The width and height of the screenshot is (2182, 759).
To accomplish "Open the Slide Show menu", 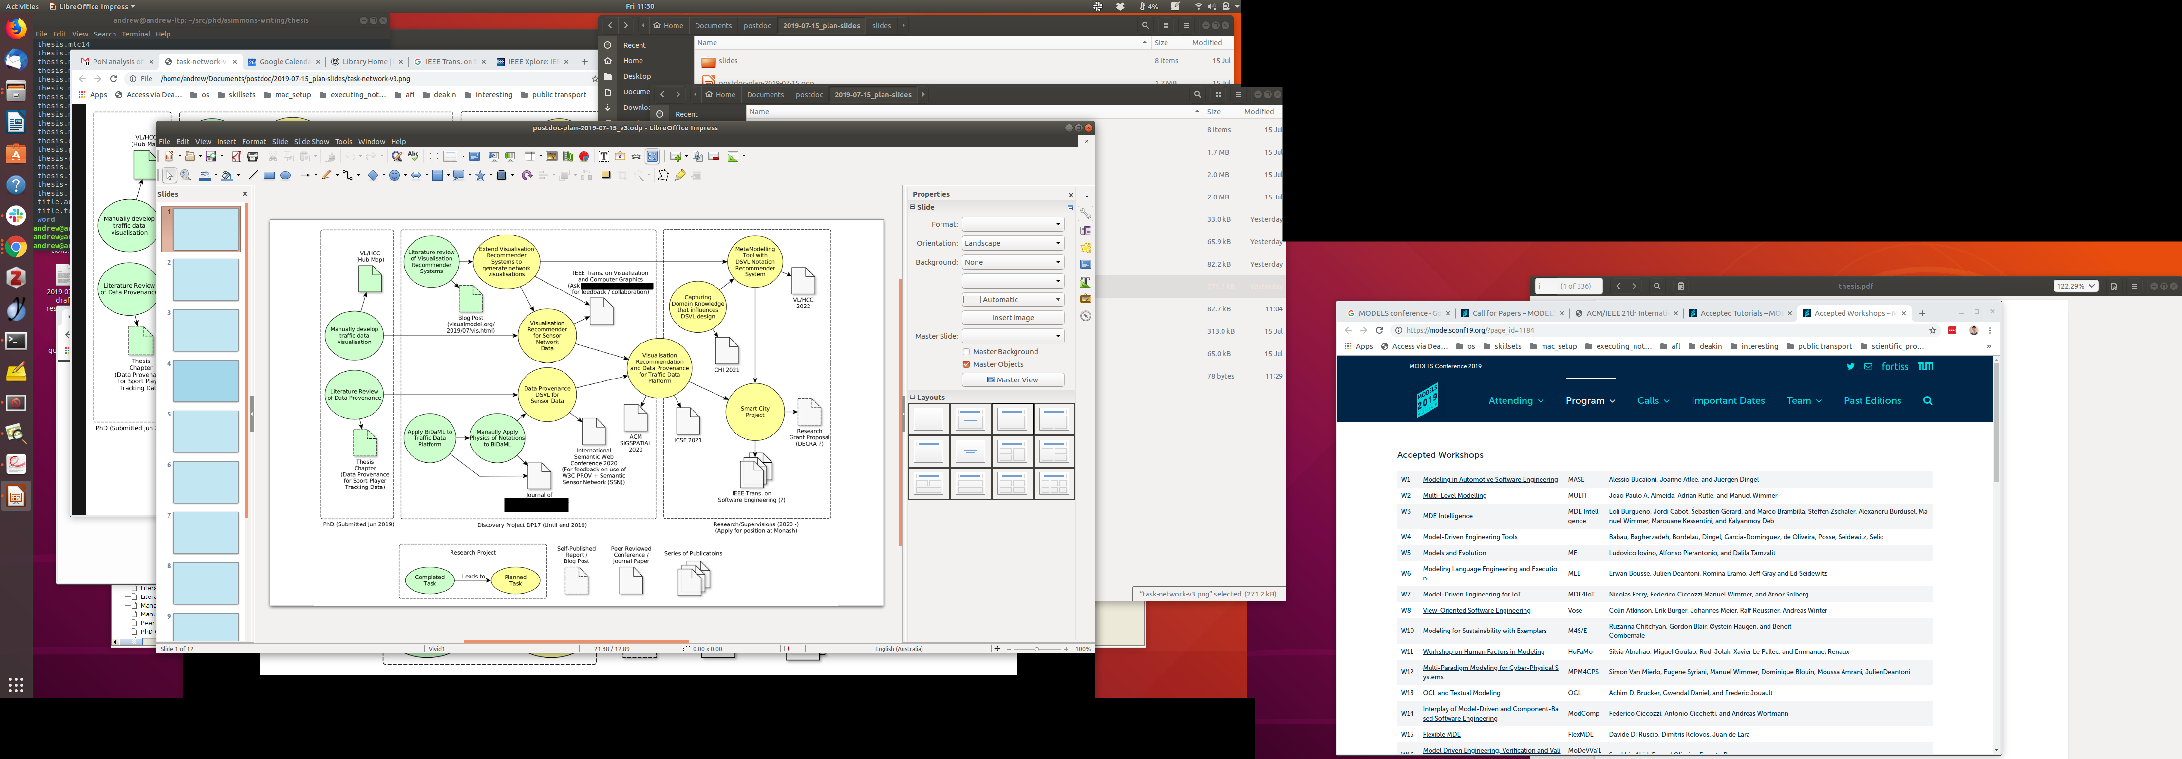I will 311,141.
